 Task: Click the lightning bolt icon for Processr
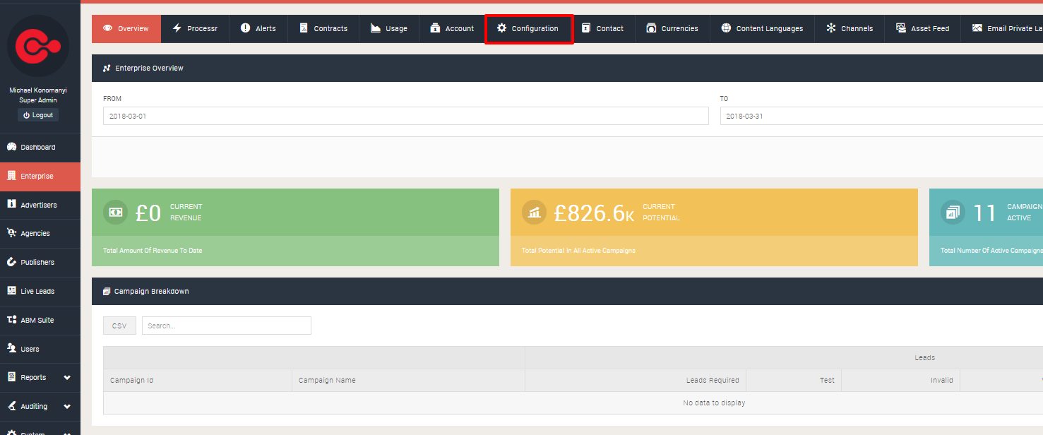(177, 28)
